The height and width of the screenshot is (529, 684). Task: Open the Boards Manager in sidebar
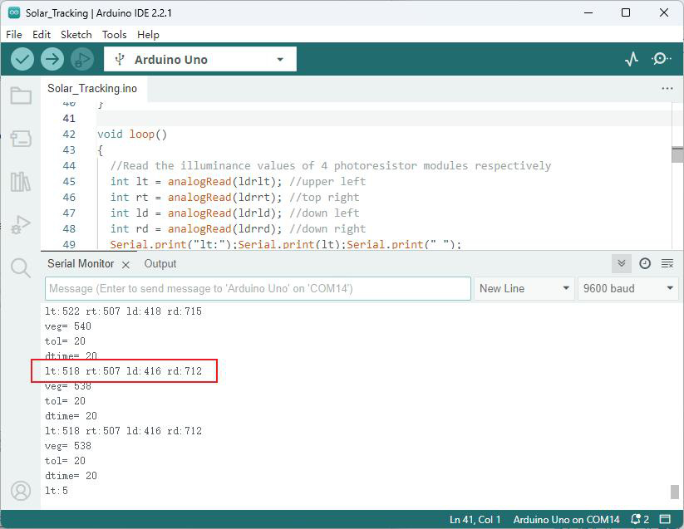tap(21, 139)
